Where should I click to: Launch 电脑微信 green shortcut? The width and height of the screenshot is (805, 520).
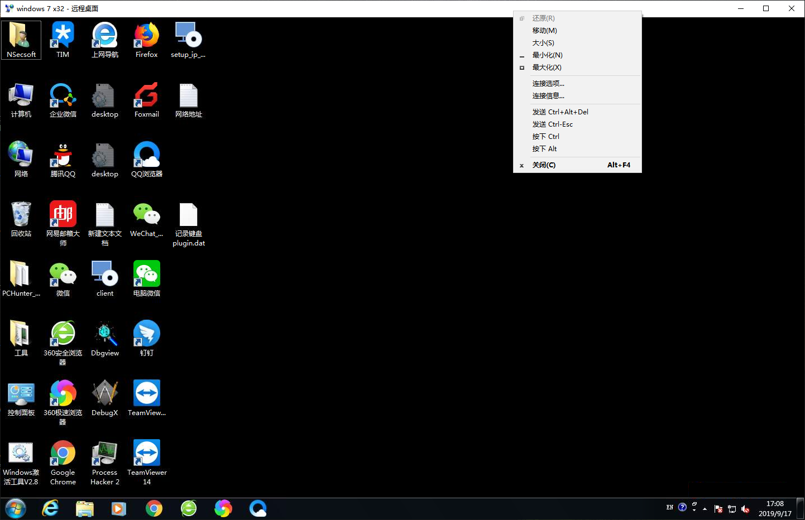pos(147,279)
